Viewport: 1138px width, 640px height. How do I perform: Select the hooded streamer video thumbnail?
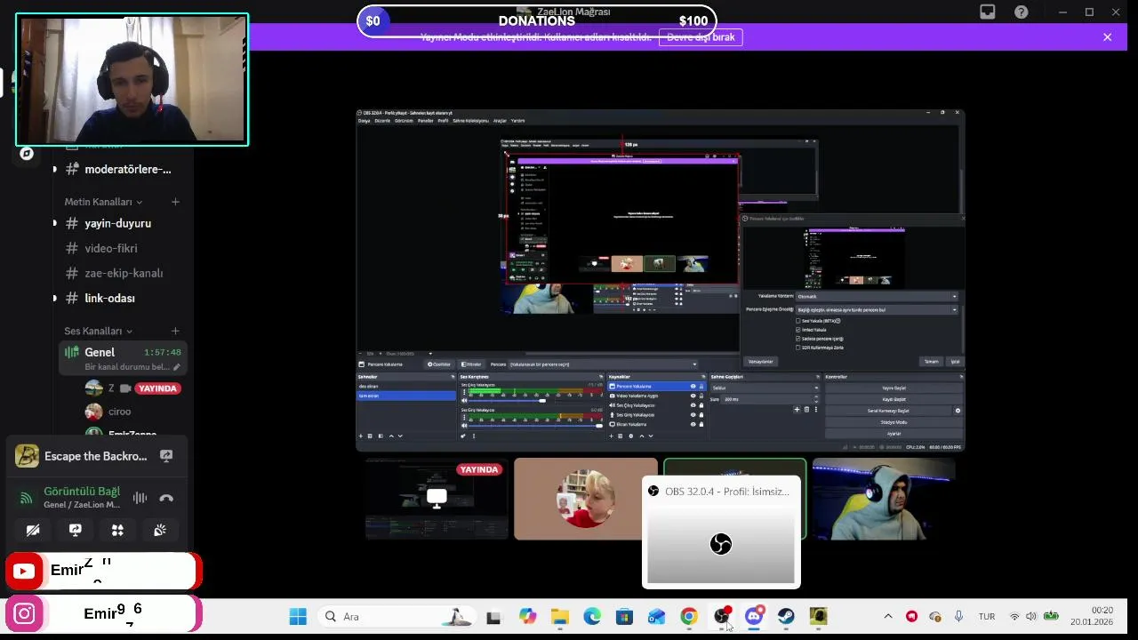pyautogui.click(x=884, y=499)
